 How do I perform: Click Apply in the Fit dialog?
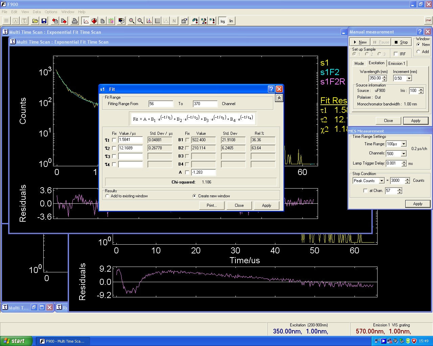pyautogui.click(x=267, y=205)
